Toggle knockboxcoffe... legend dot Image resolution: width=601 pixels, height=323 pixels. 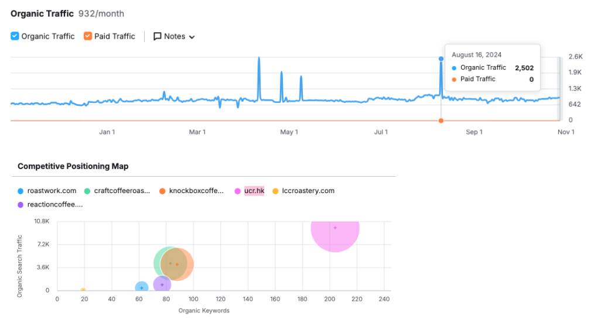(162, 191)
